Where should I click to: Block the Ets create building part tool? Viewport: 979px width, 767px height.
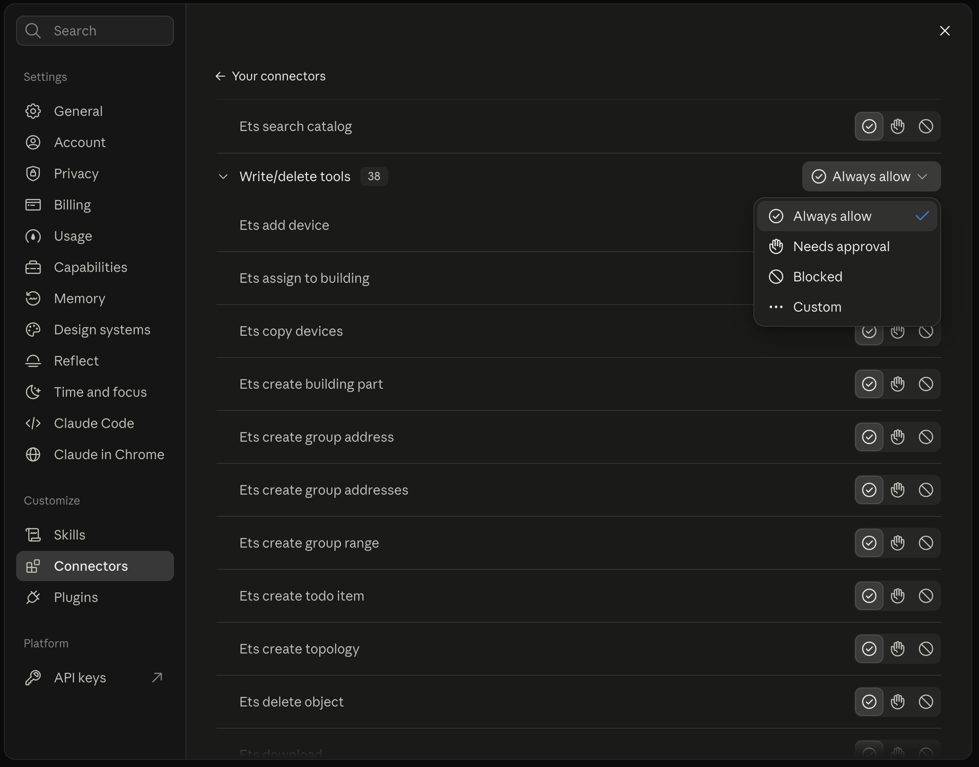click(926, 384)
